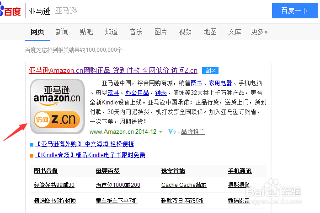Image resolution: width=320 pixels, height=213 pixels.
Task: Open the 亚马逊Amazon.cn result title link
Action: tap(113, 71)
